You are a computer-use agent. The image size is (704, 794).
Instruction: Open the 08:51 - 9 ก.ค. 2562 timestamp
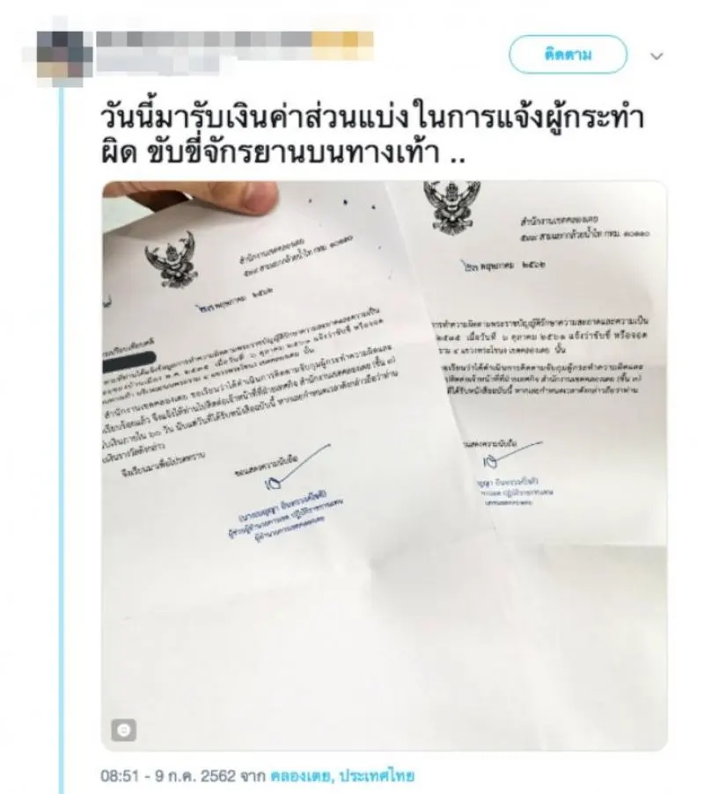point(168,776)
